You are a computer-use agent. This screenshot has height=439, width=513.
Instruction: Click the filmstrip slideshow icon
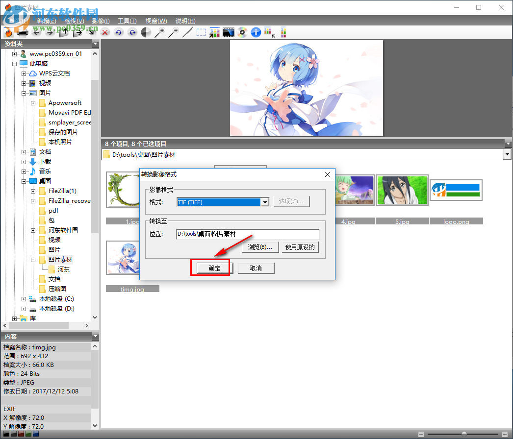click(229, 32)
